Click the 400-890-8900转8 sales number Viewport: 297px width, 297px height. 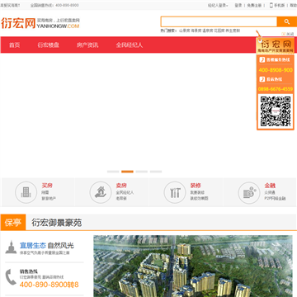click(x=49, y=284)
